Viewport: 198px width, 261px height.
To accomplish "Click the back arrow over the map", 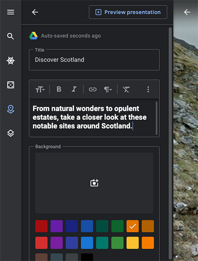I will [187, 12].
